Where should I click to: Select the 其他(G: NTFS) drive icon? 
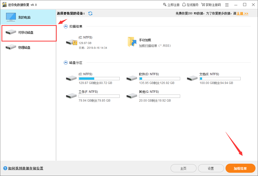(132, 96)
